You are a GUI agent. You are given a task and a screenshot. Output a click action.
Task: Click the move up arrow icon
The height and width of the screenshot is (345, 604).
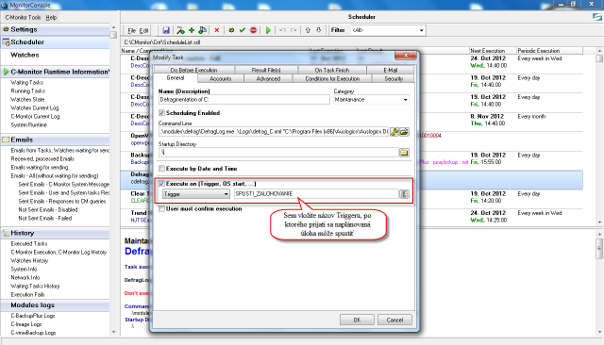(x=308, y=30)
